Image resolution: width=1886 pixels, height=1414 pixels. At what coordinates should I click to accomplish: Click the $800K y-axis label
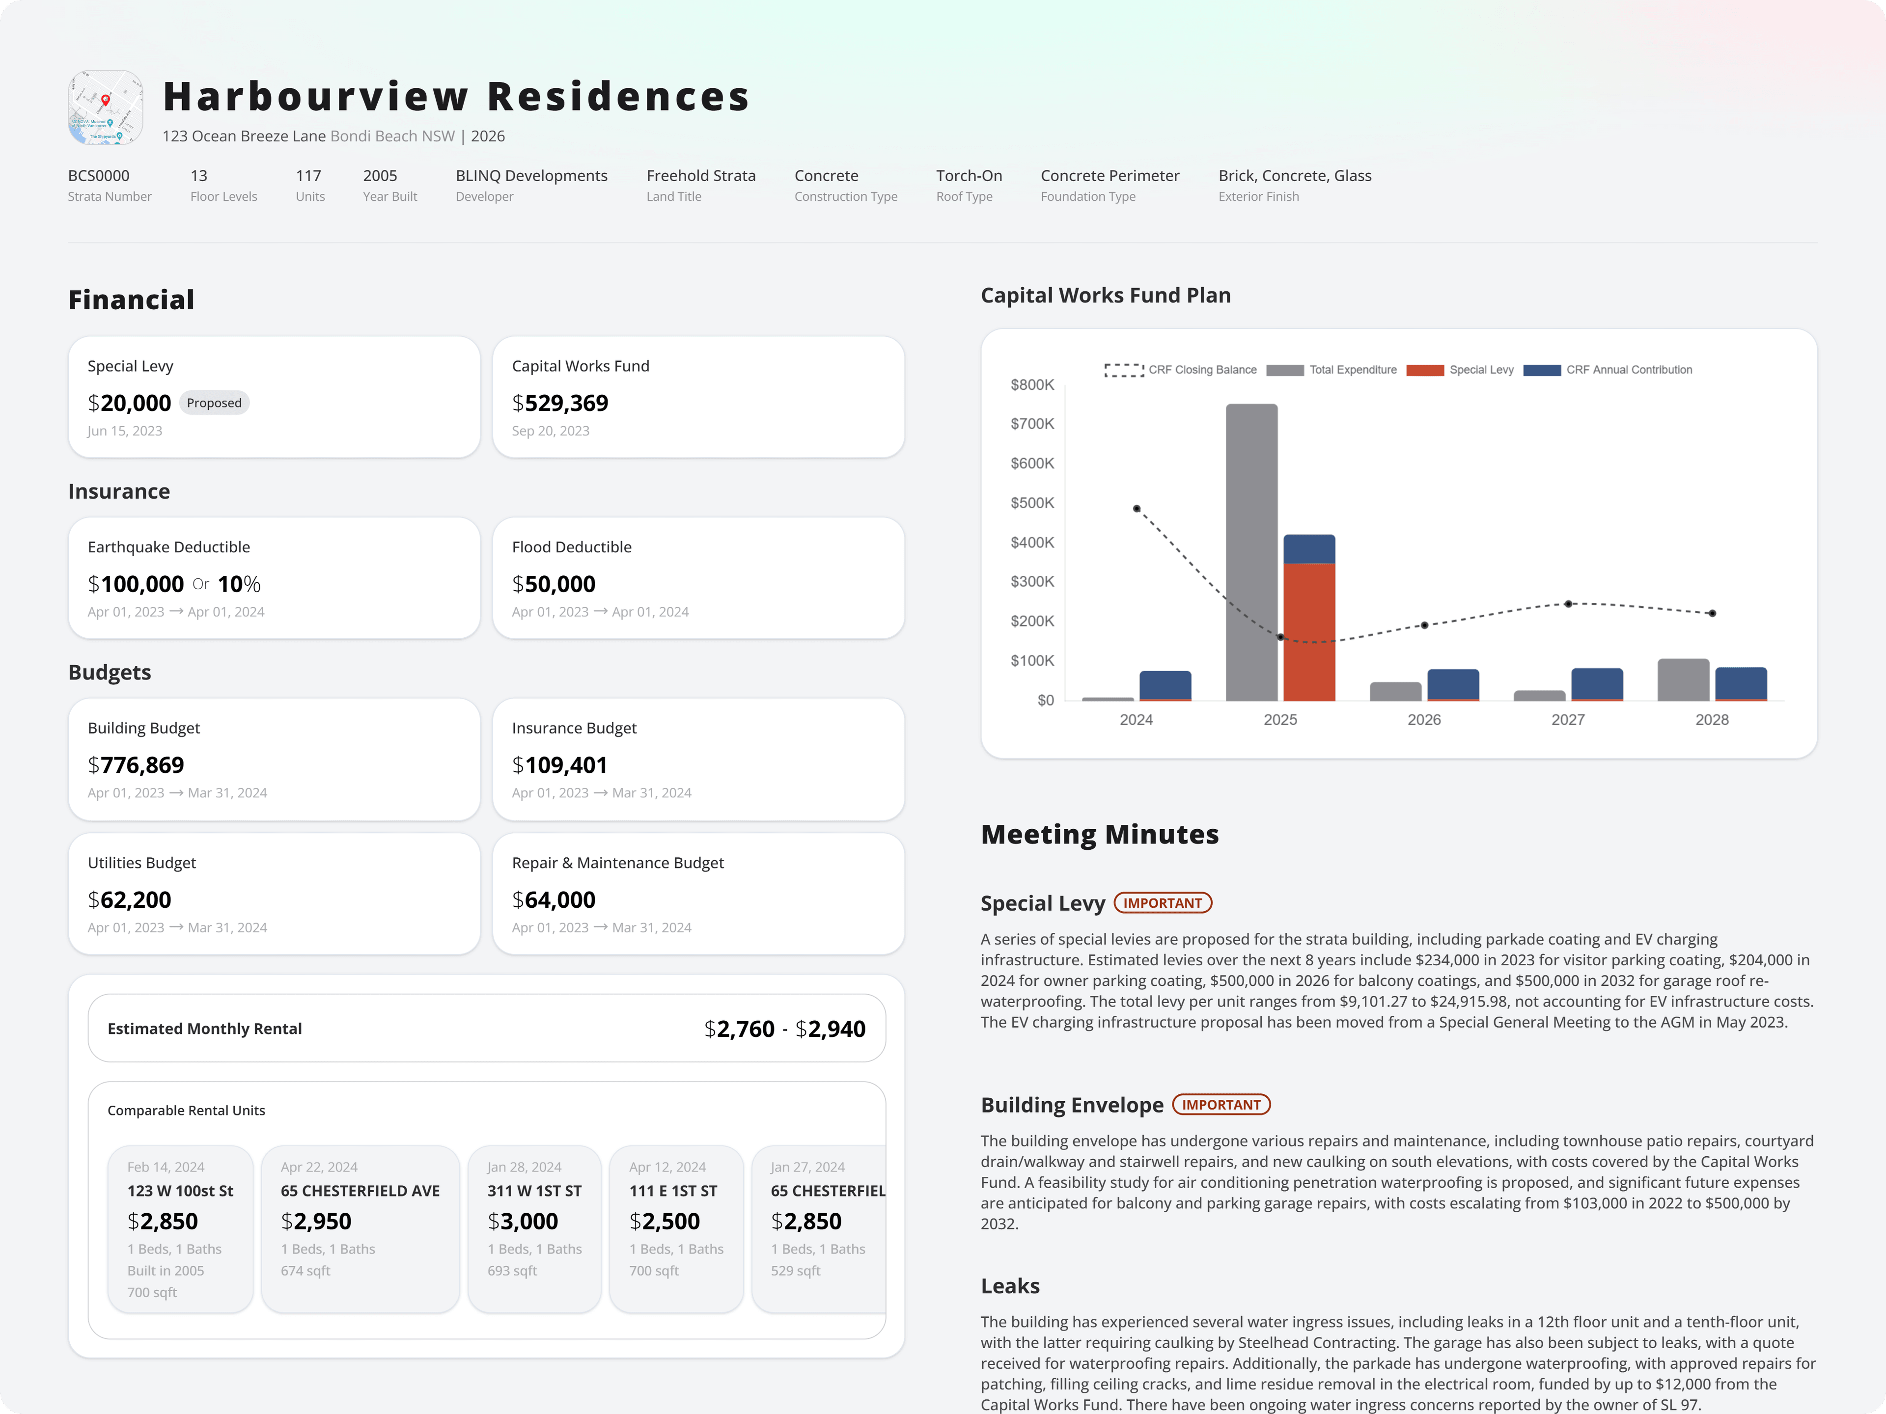tap(1032, 384)
